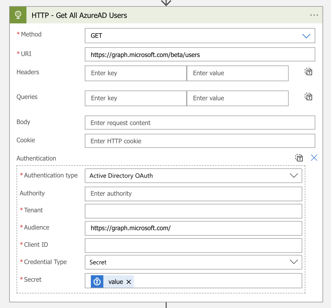
Task: Open the ellipsis menu for HTTP action
Action: tap(314, 15)
